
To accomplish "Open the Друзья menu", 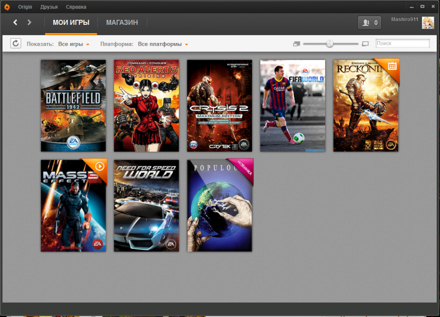I will 49,7.
